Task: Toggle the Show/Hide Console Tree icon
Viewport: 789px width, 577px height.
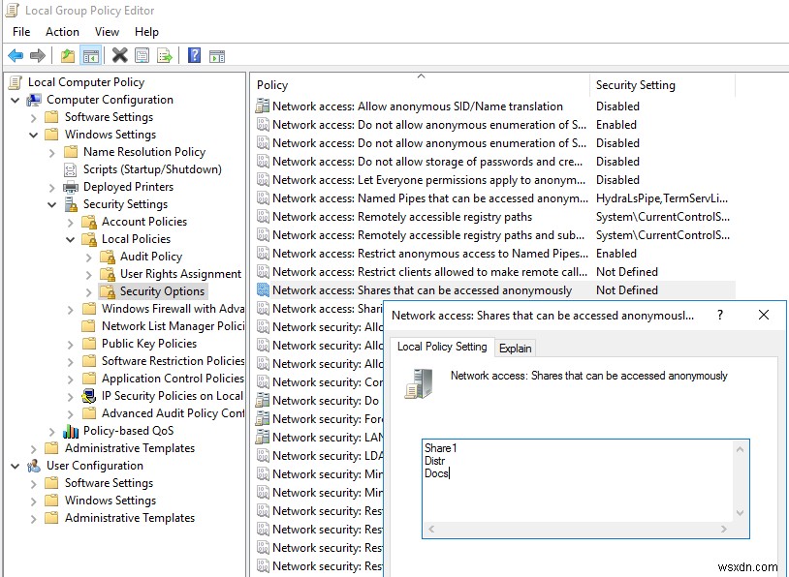Action: pos(89,55)
